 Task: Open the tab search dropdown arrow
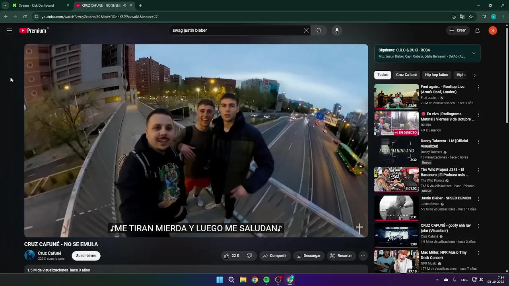coord(5,6)
